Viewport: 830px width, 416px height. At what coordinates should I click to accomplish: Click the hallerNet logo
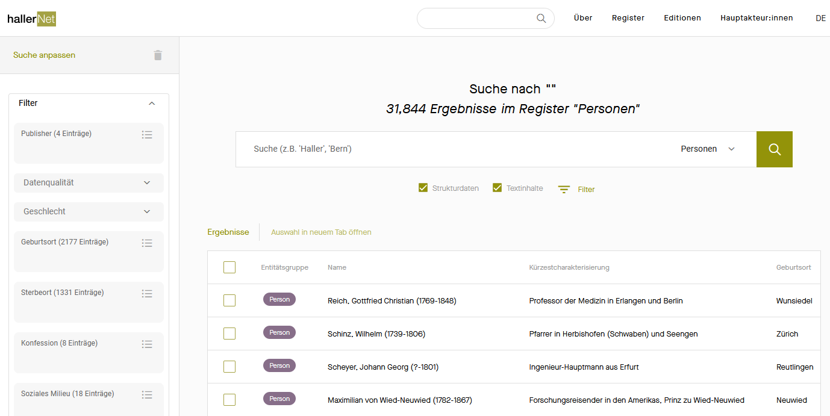coord(31,19)
